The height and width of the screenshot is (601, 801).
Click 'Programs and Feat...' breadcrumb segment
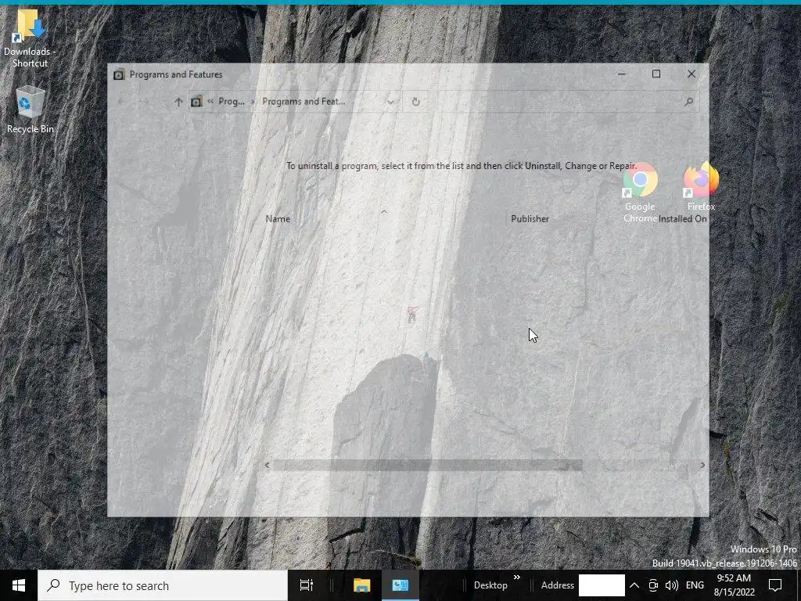tap(304, 101)
